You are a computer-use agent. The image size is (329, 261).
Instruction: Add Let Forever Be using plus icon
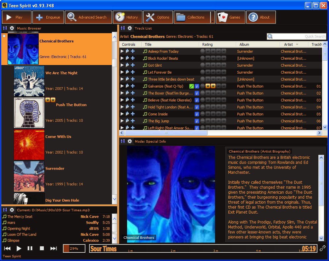click(133, 72)
